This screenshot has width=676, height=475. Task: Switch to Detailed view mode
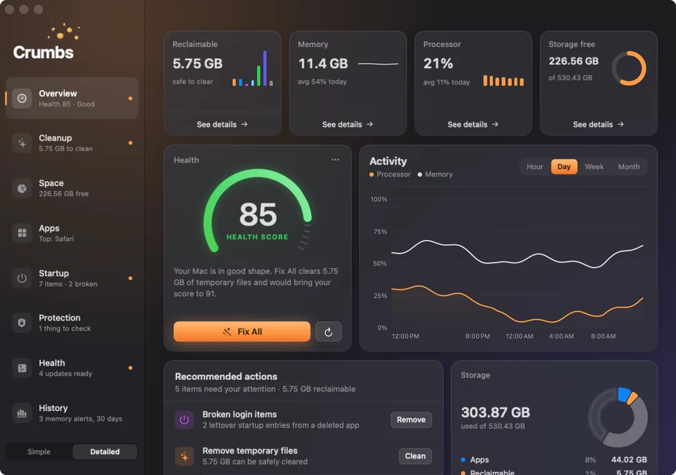(105, 452)
